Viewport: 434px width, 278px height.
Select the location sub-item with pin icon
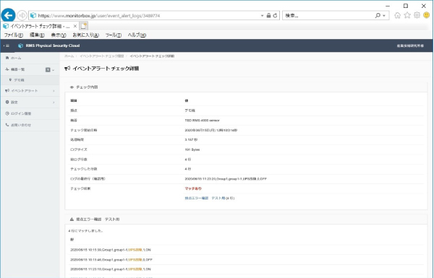30,80
